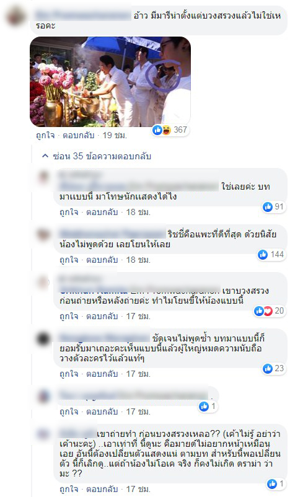Click the dark avatar beside the 23-like reply
308x497 pixels.
(44, 338)
